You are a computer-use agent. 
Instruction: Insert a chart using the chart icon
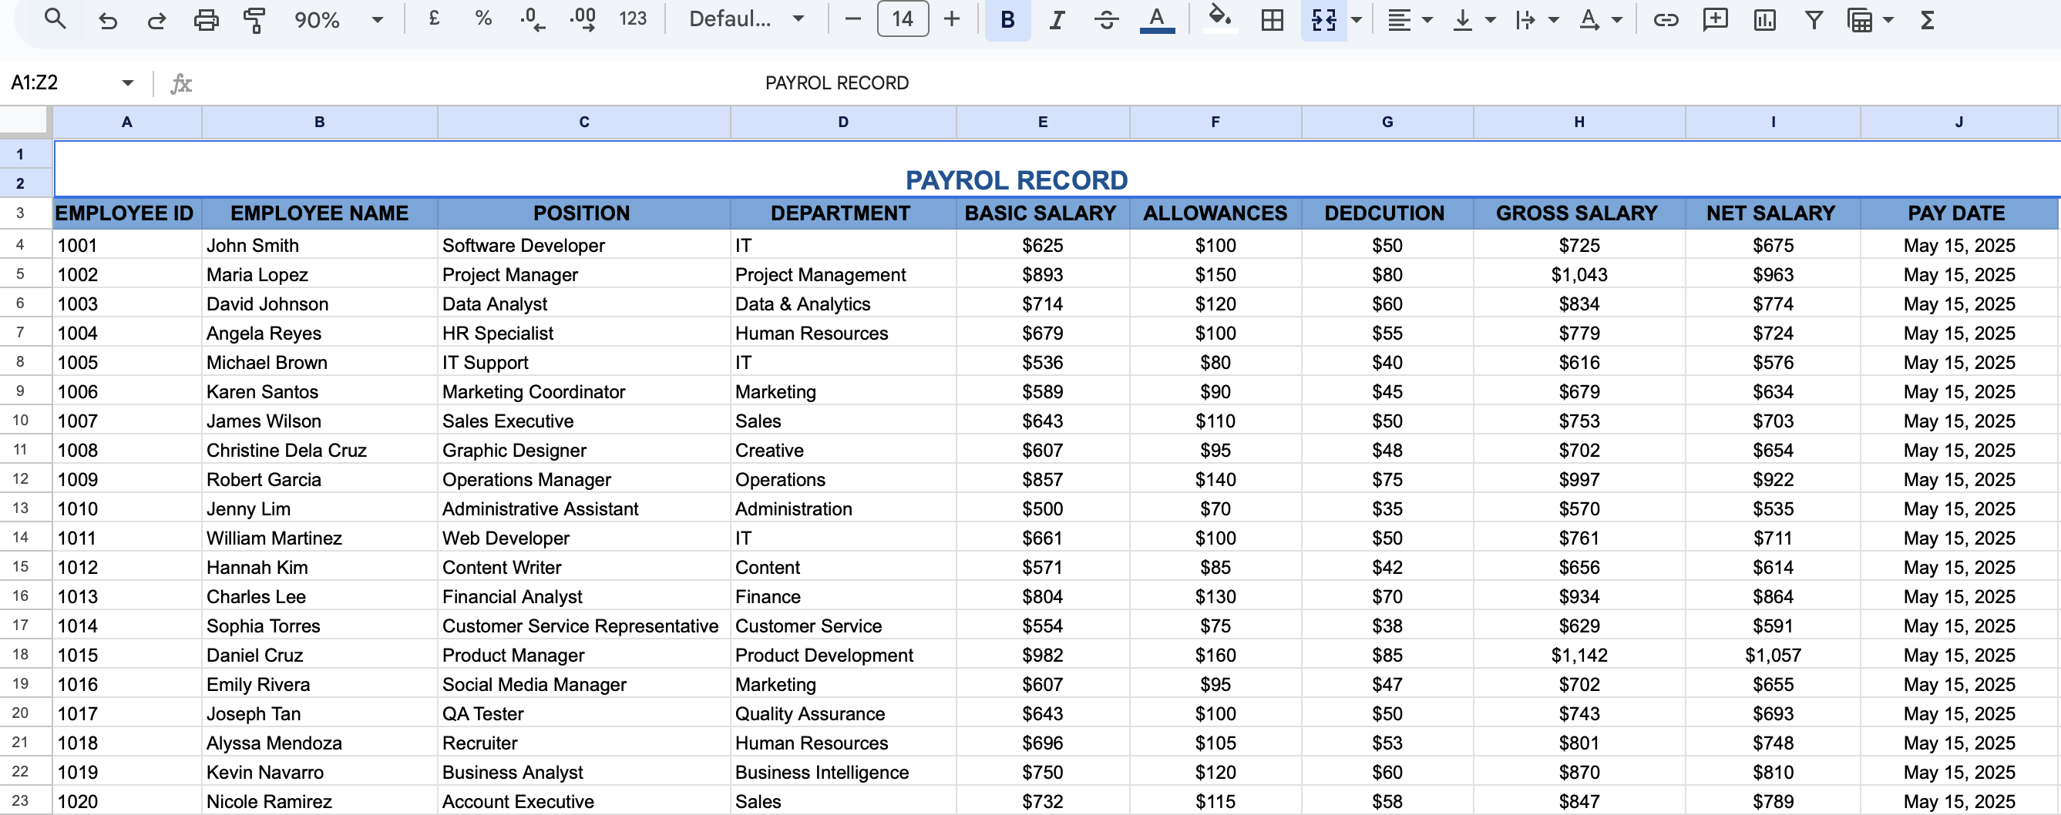(x=1763, y=19)
